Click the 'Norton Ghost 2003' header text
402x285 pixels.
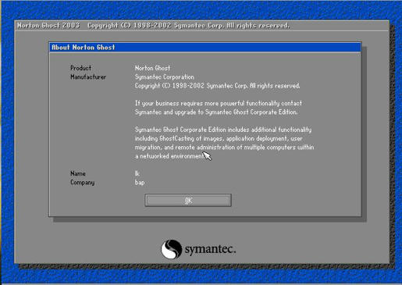pyautogui.click(x=48, y=26)
